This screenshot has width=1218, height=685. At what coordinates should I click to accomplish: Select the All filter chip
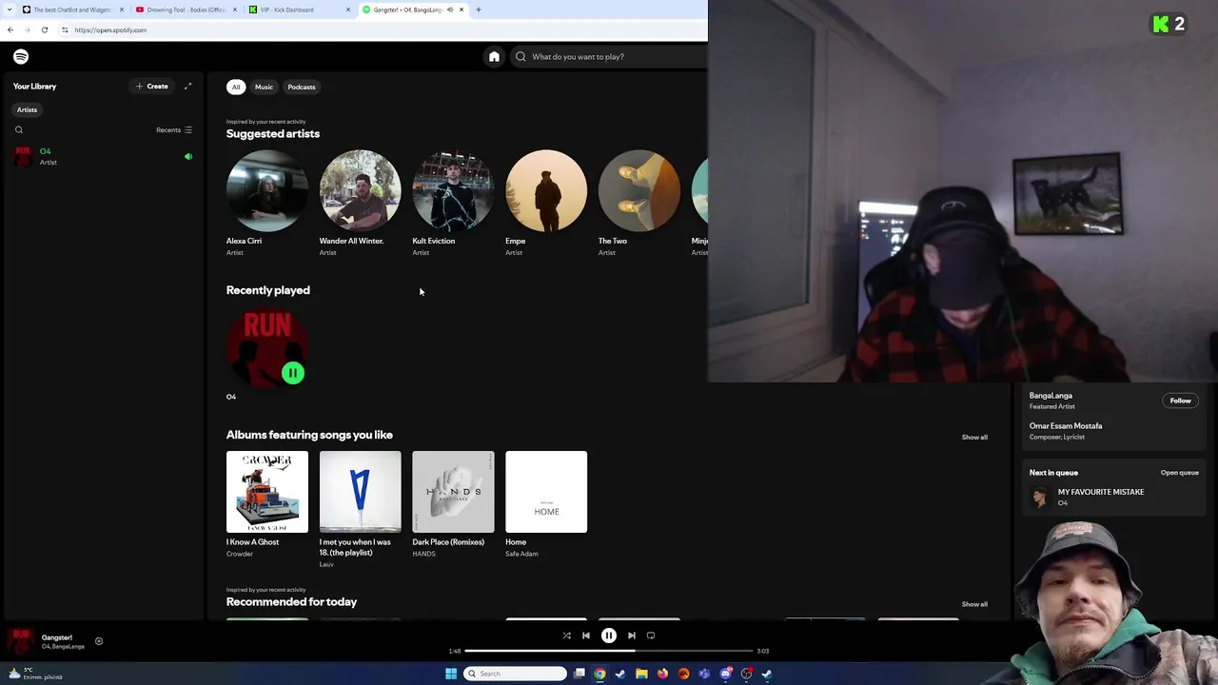pyautogui.click(x=236, y=88)
